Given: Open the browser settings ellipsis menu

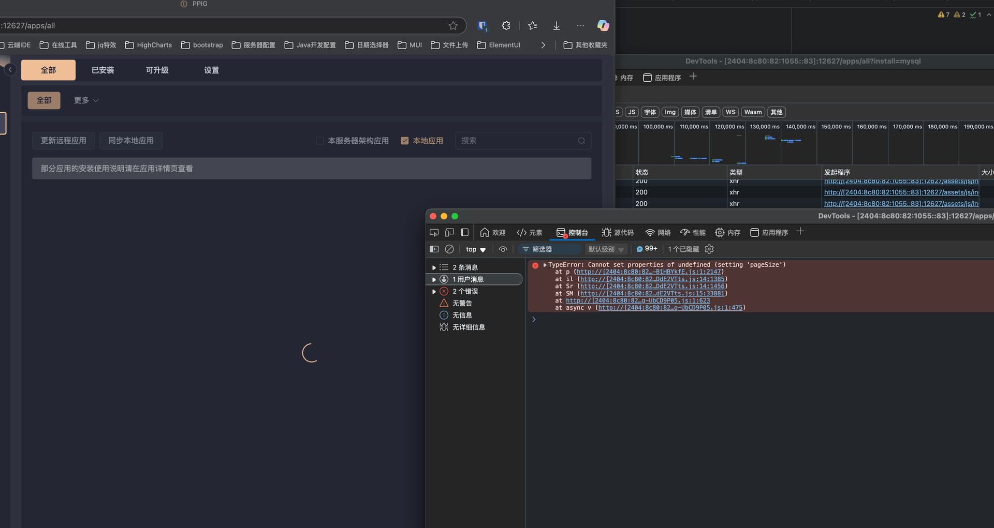Looking at the screenshot, I should pos(580,25).
